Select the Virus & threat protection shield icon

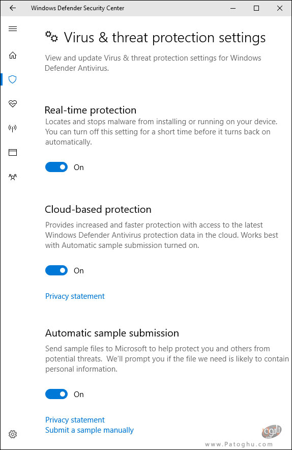click(13, 79)
